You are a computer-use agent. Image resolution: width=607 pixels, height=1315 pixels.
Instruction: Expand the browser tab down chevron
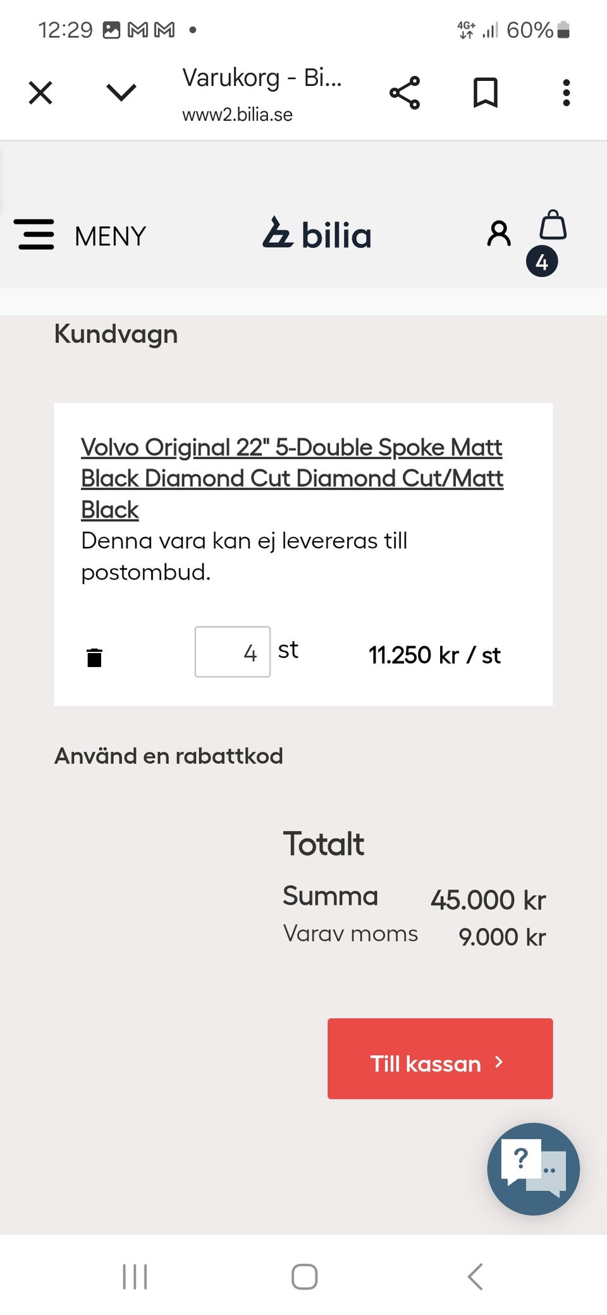121,93
